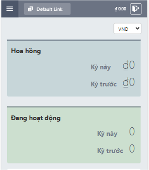The image size is (149, 170).
Task: Open the hamburger navigation menu
Action: (x=10, y=9)
